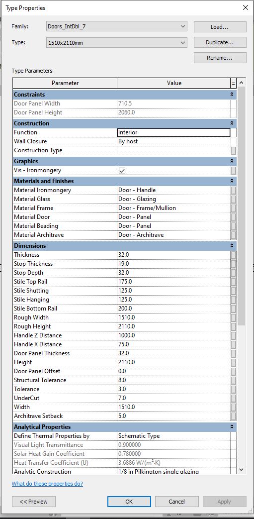This screenshot has height=519, width=254.
Task: Click the associate button for Material Glass
Action: (234, 199)
